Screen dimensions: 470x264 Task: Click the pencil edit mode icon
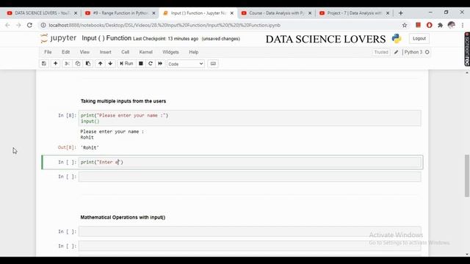[x=396, y=52]
